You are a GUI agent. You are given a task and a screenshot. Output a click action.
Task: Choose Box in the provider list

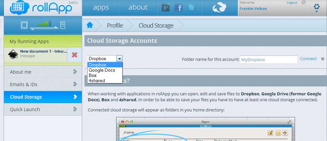(93, 75)
